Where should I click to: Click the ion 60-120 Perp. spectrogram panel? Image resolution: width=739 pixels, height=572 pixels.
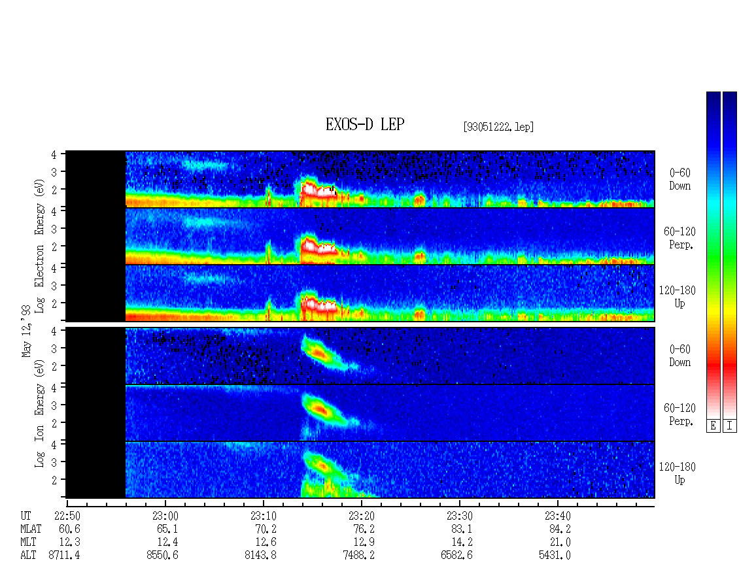point(360,412)
